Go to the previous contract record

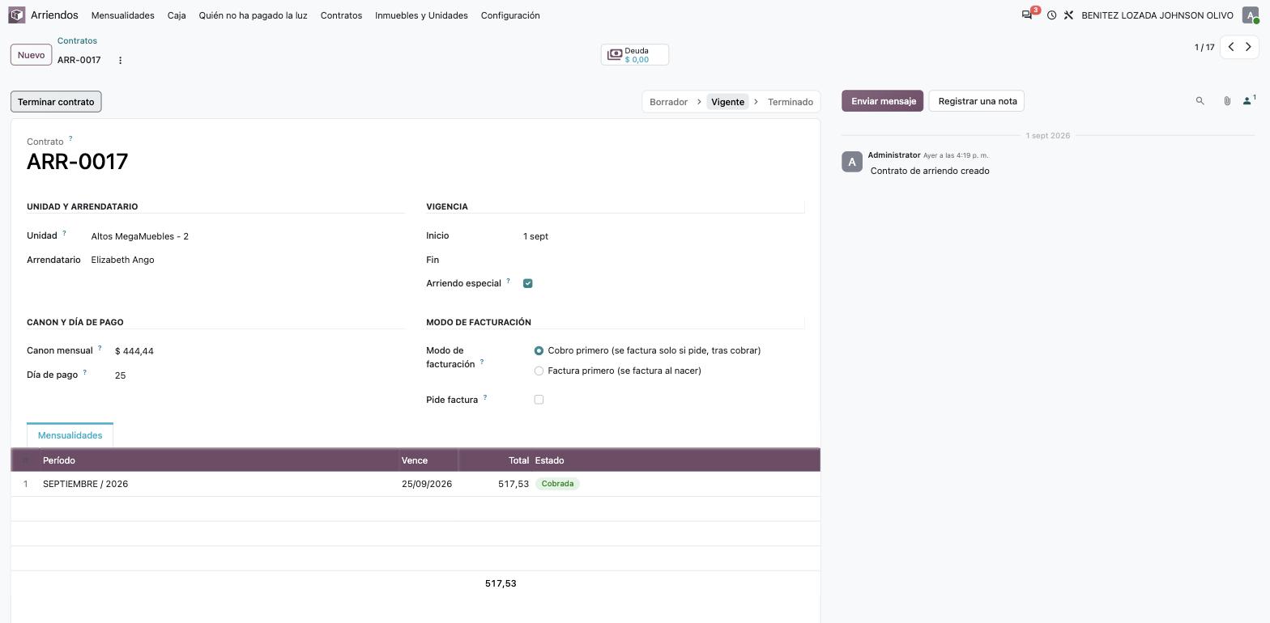[1231, 47]
